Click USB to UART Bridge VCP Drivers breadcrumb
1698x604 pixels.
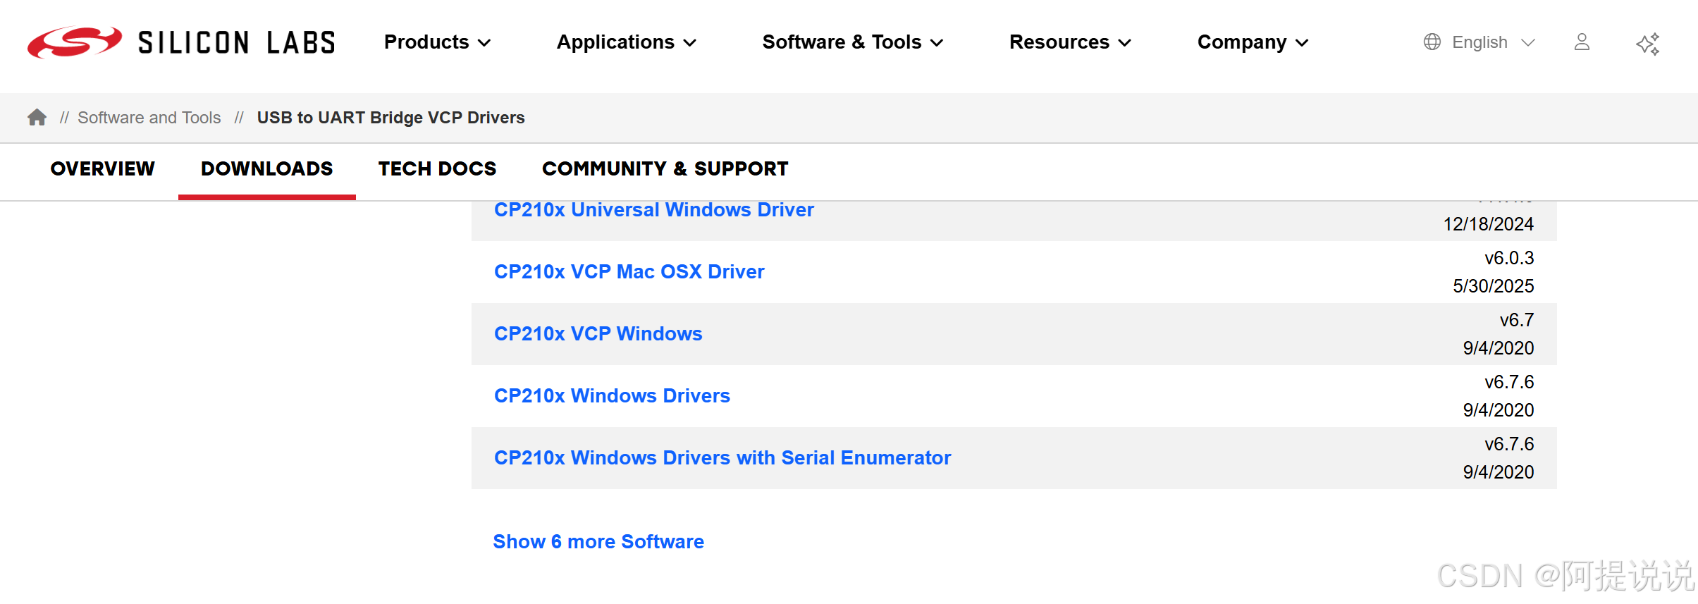click(390, 118)
